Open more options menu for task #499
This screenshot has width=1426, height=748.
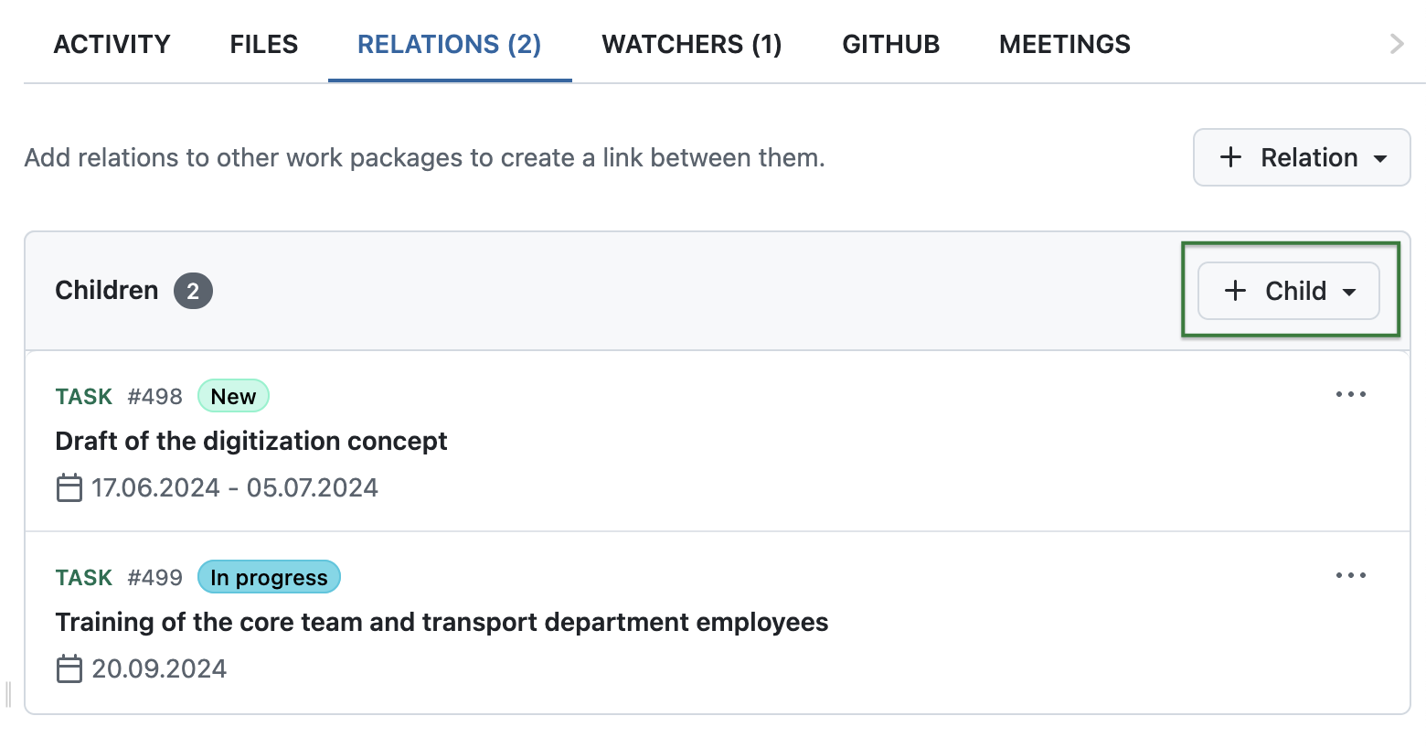tap(1351, 575)
